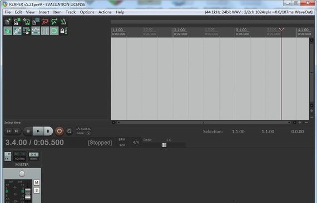Viewport: 317px width, 203px height.
Task: Click vertical zoom in plus button
Action: (311, 111)
